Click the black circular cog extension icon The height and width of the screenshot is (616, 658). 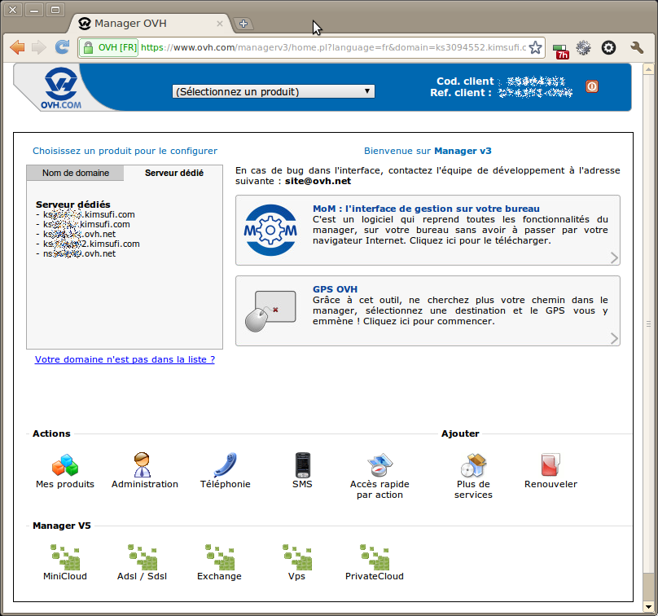click(608, 48)
